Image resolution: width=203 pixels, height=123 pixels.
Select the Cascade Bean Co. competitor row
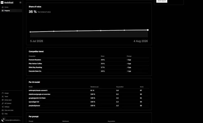[x=89, y=71]
